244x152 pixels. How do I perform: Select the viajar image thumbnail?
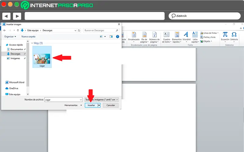point(42,57)
